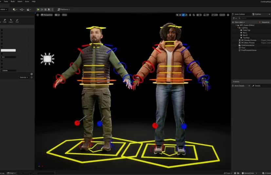Expand the Lighting folder in Outliner

pos(238,28)
